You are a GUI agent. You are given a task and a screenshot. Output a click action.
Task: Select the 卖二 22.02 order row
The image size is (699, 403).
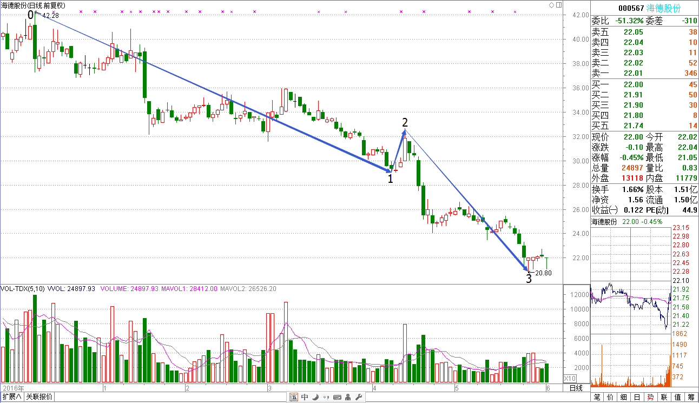click(x=644, y=63)
